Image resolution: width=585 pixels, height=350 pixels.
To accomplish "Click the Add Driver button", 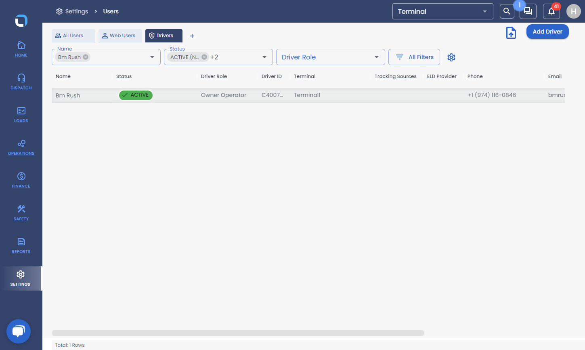I will coord(547,32).
